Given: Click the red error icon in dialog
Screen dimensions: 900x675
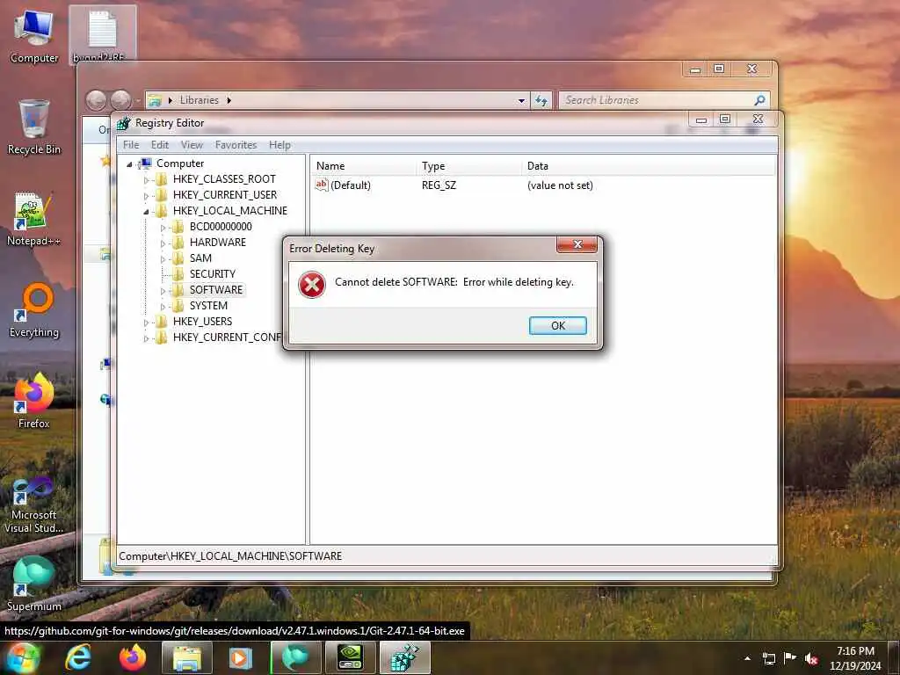Looking at the screenshot, I should pyautogui.click(x=312, y=285).
